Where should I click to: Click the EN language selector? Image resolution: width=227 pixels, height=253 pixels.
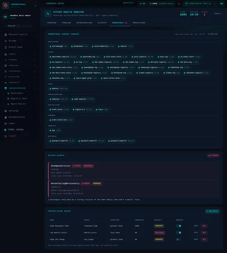[142, 4]
